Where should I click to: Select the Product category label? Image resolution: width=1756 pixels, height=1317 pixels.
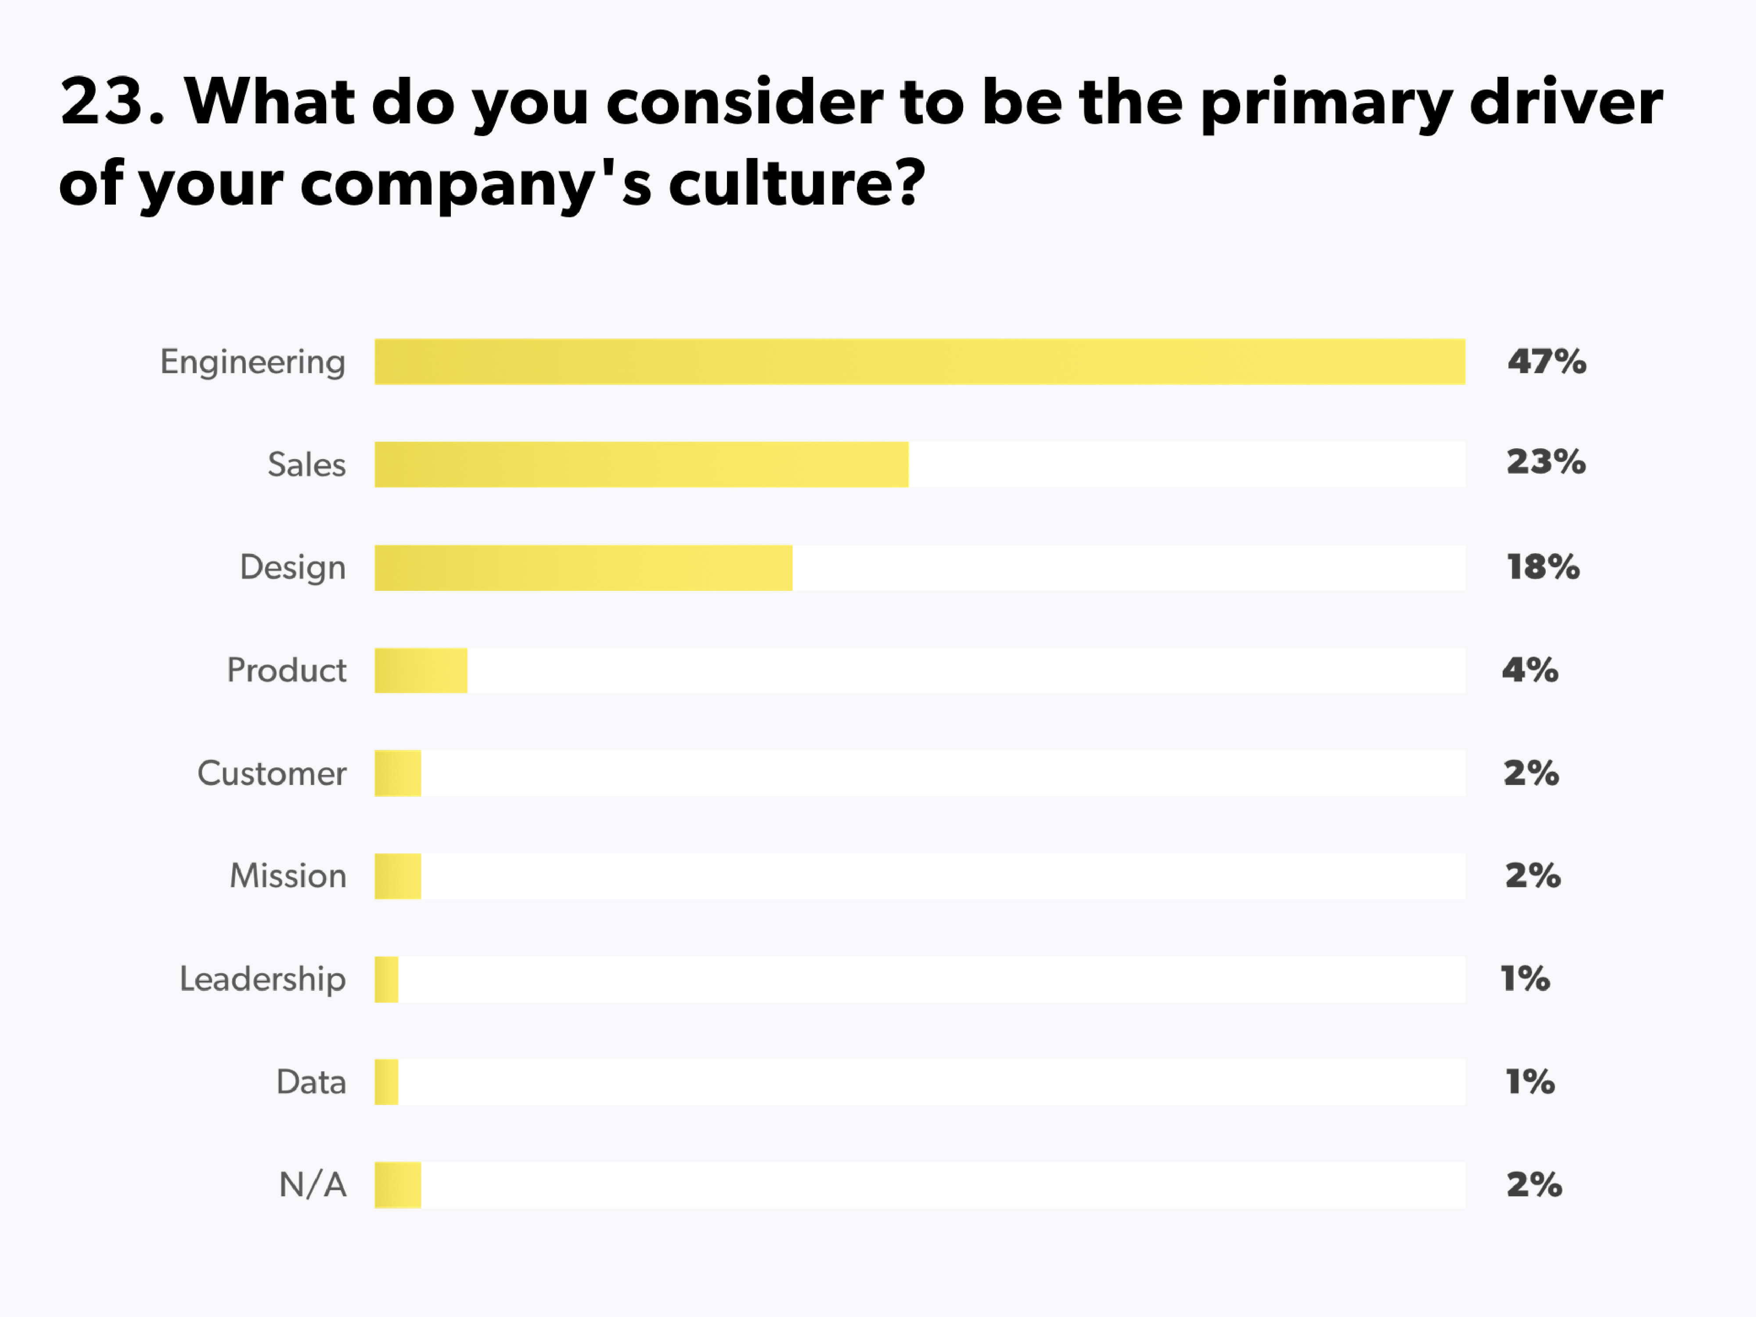coord(287,671)
